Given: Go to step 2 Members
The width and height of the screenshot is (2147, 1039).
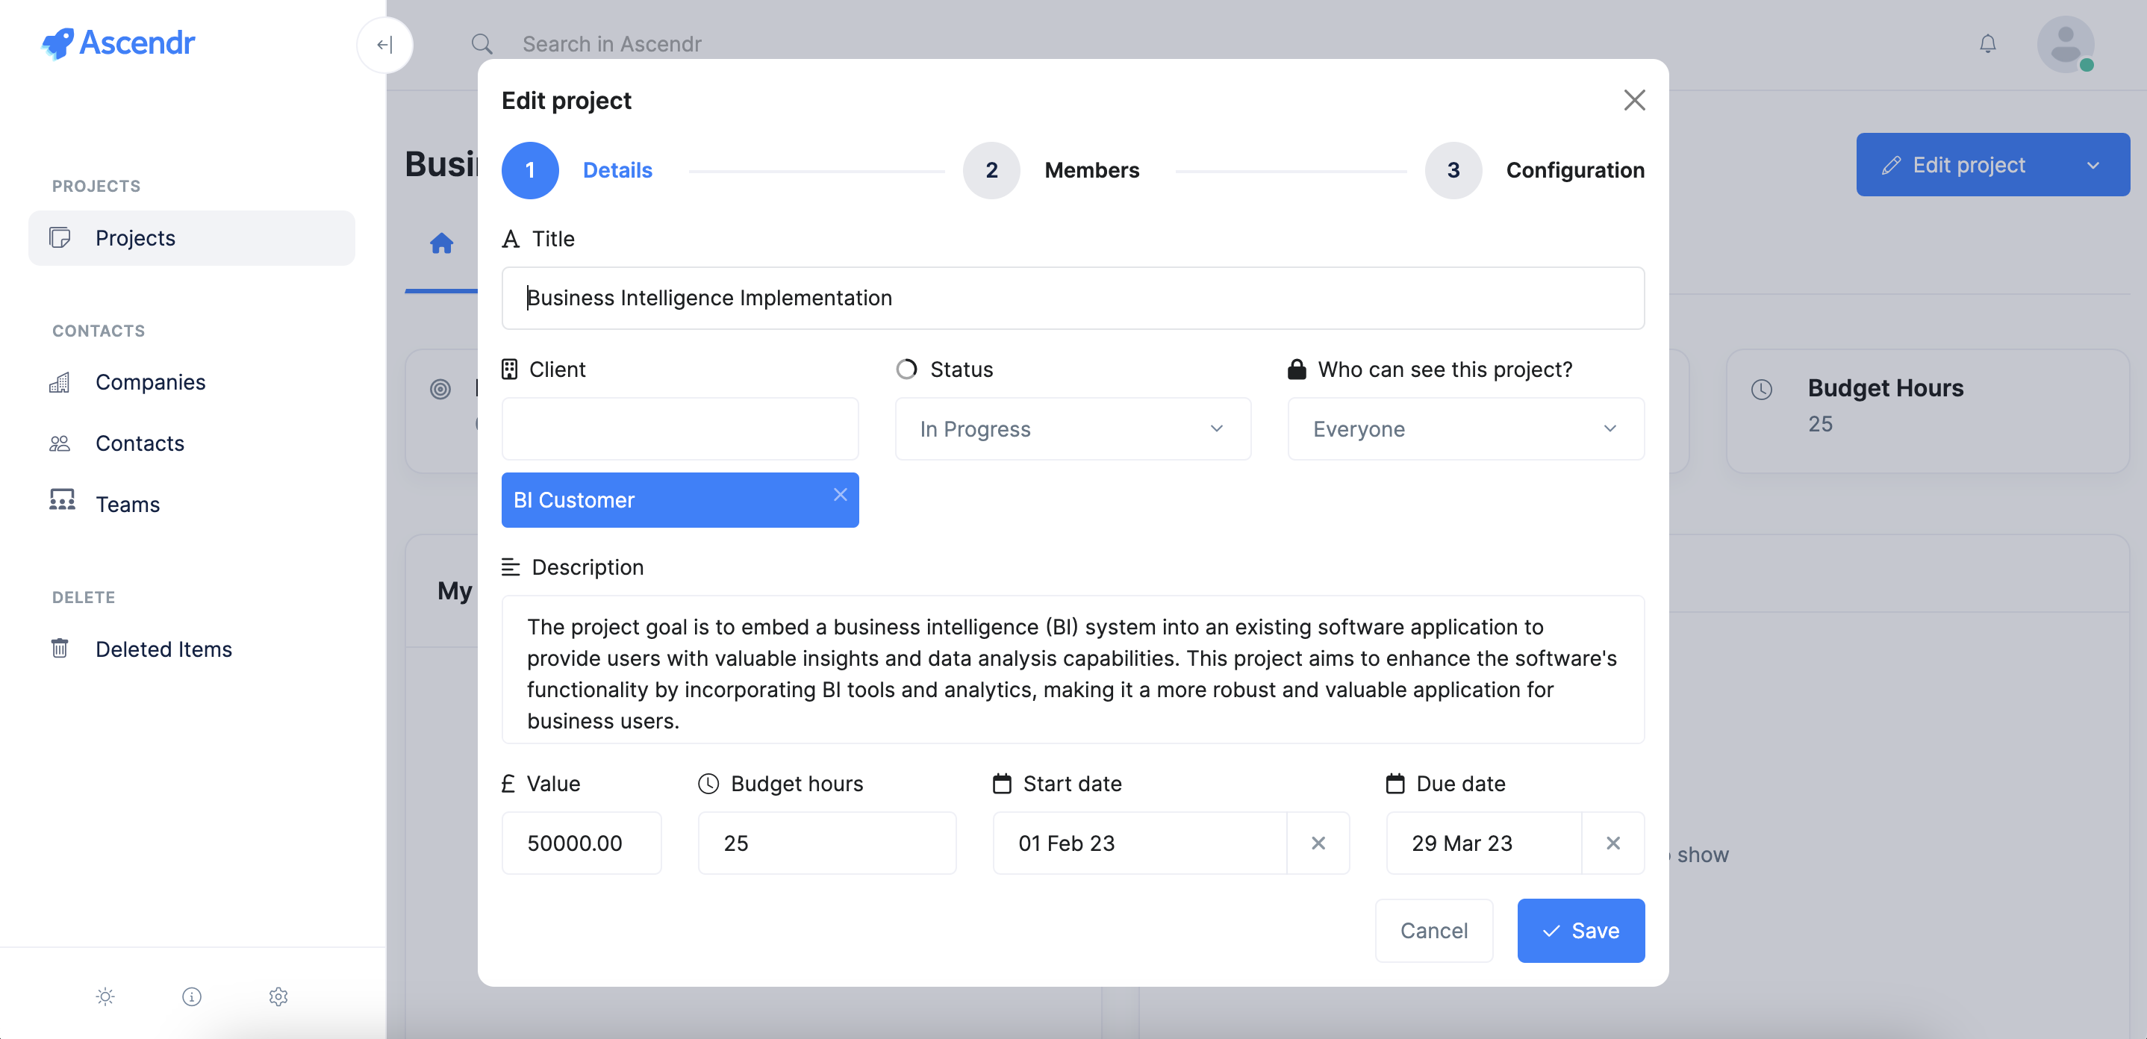Looking at the screenshot, I should click(x=992, y=170).
